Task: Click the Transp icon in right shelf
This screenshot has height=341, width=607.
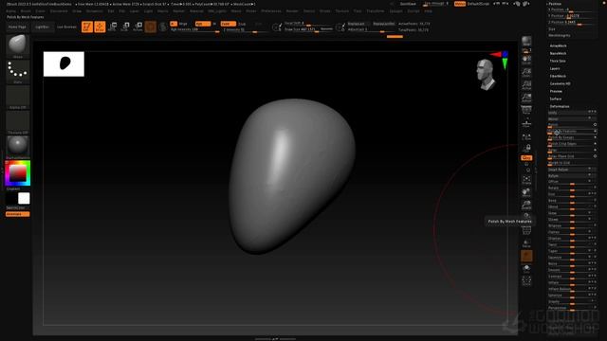Action: (x=526, y=243)
